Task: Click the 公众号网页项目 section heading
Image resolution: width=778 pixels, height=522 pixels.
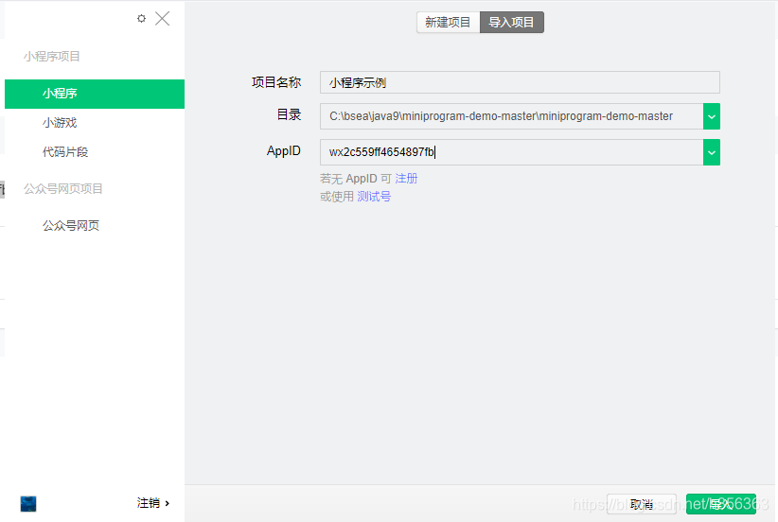Action: click(x=63, y=189)
